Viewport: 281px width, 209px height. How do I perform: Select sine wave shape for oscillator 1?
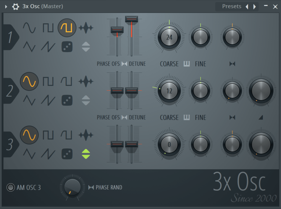point(29,28)
